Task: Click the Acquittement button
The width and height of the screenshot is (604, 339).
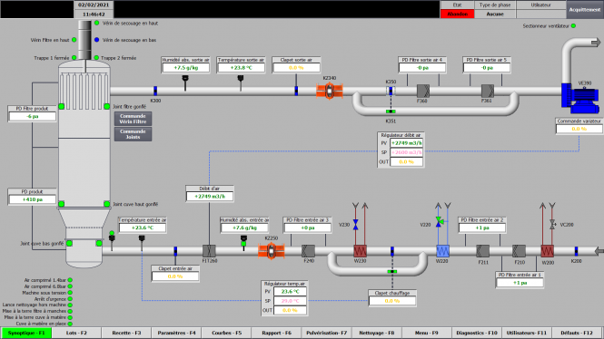Action: 585,10
